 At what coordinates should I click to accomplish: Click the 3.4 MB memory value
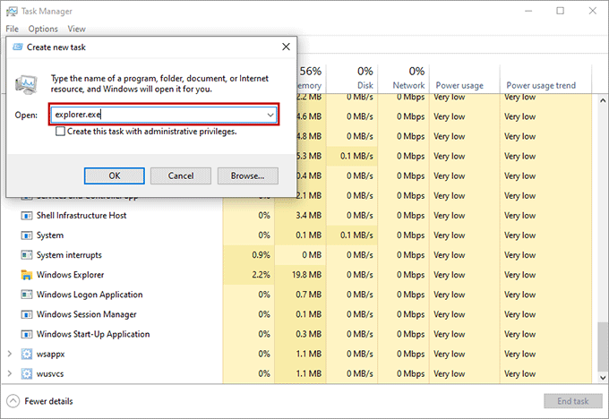309,216
